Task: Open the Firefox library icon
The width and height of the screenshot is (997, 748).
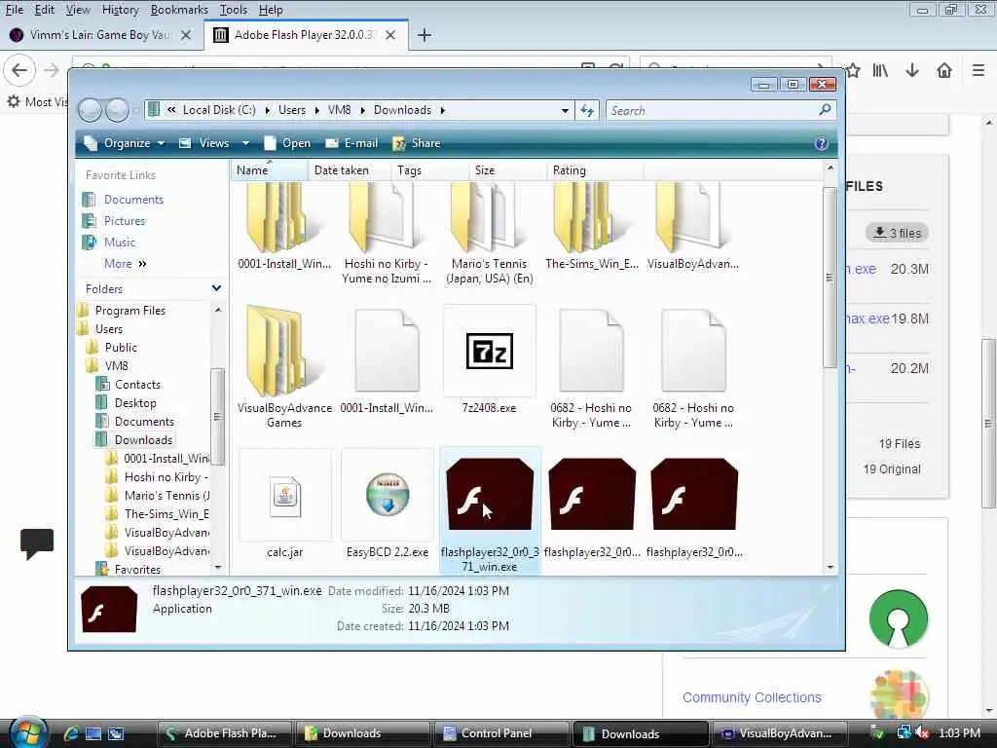Action: click(x=880, y=70)
